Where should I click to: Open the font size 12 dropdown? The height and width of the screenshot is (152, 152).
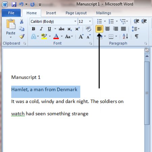point(90,21)
